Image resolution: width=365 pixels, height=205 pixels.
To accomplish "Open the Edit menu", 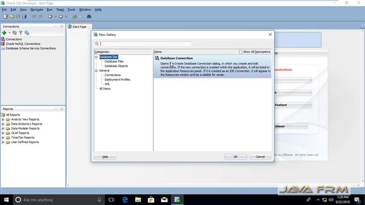I will pyautogui.click(x=13, y=10).
